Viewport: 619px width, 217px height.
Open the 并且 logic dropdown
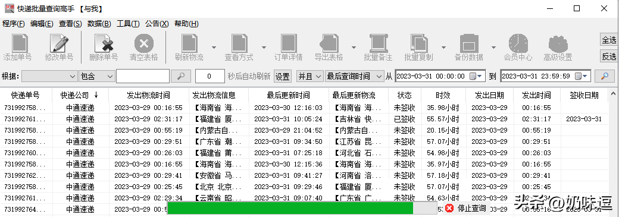[310, 76]
